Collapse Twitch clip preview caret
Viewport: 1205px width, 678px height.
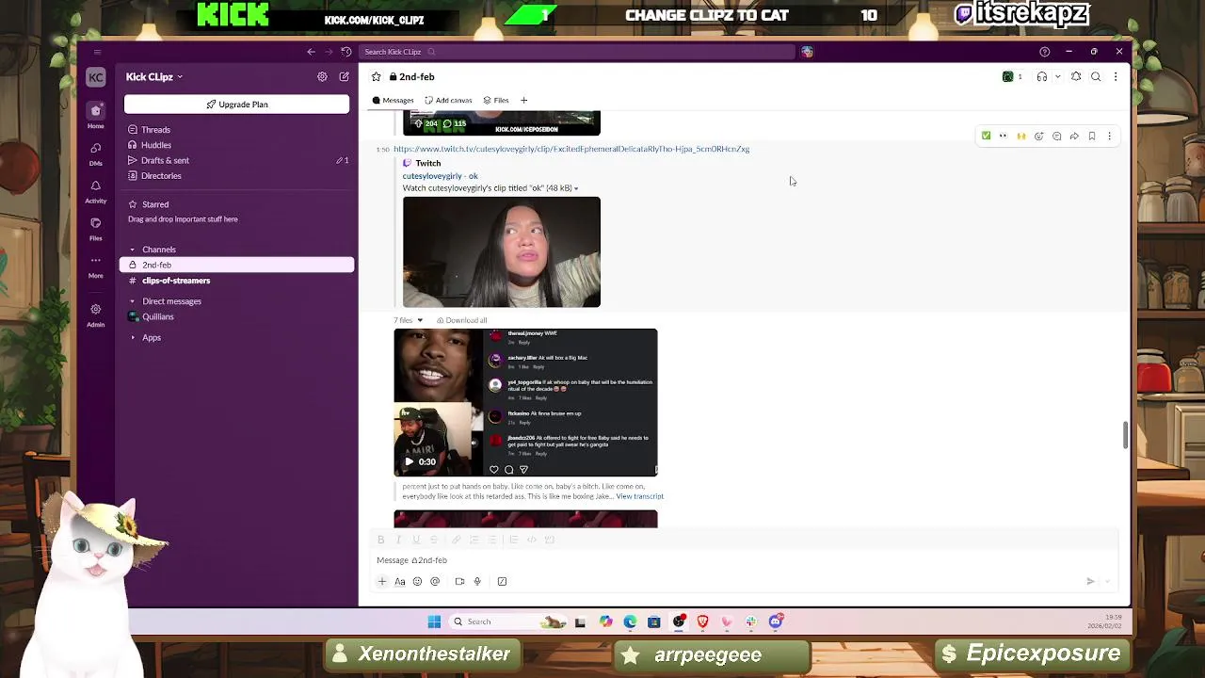576,188
